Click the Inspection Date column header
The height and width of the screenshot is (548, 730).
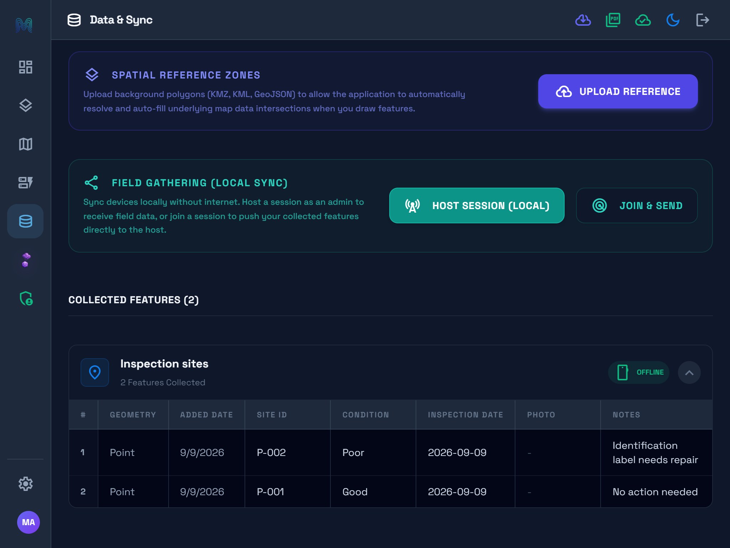tap(466, 415)
